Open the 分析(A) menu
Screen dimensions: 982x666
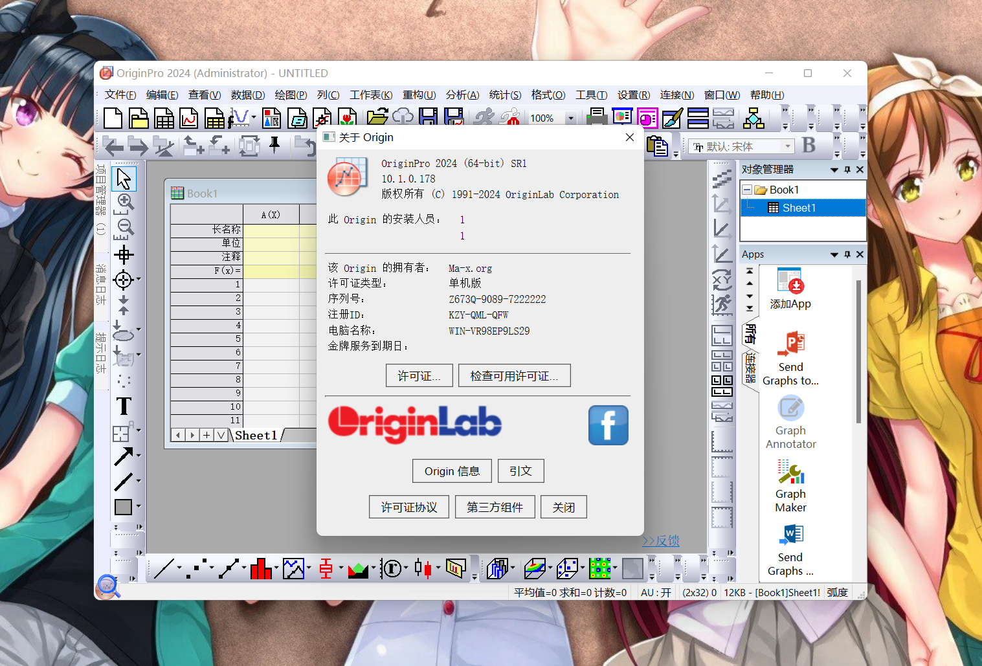(463, 95)
